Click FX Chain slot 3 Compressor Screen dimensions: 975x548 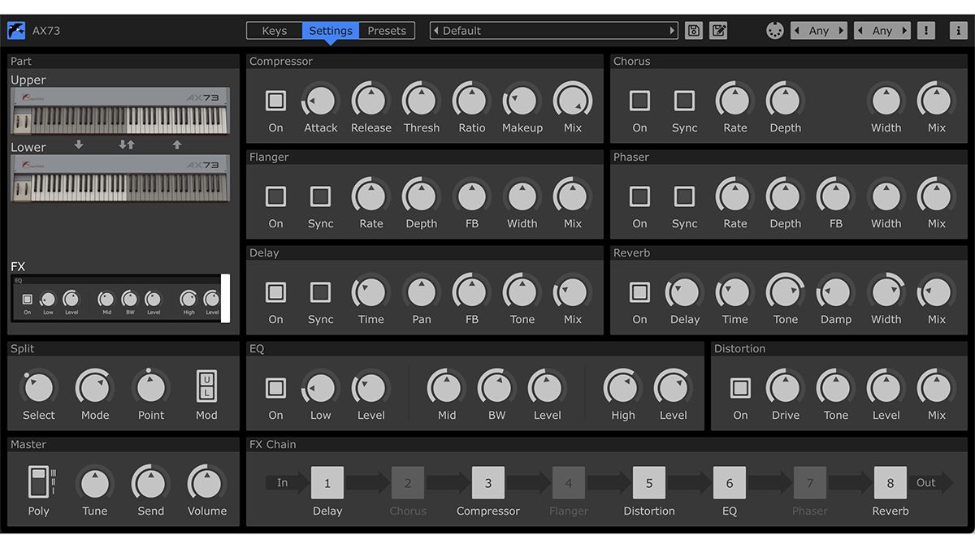click(488, 482)
